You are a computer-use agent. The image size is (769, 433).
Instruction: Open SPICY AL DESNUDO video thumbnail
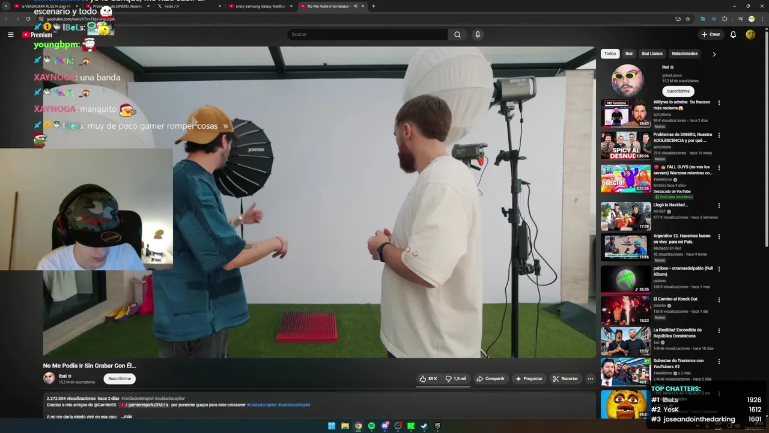tap(625, 146)
